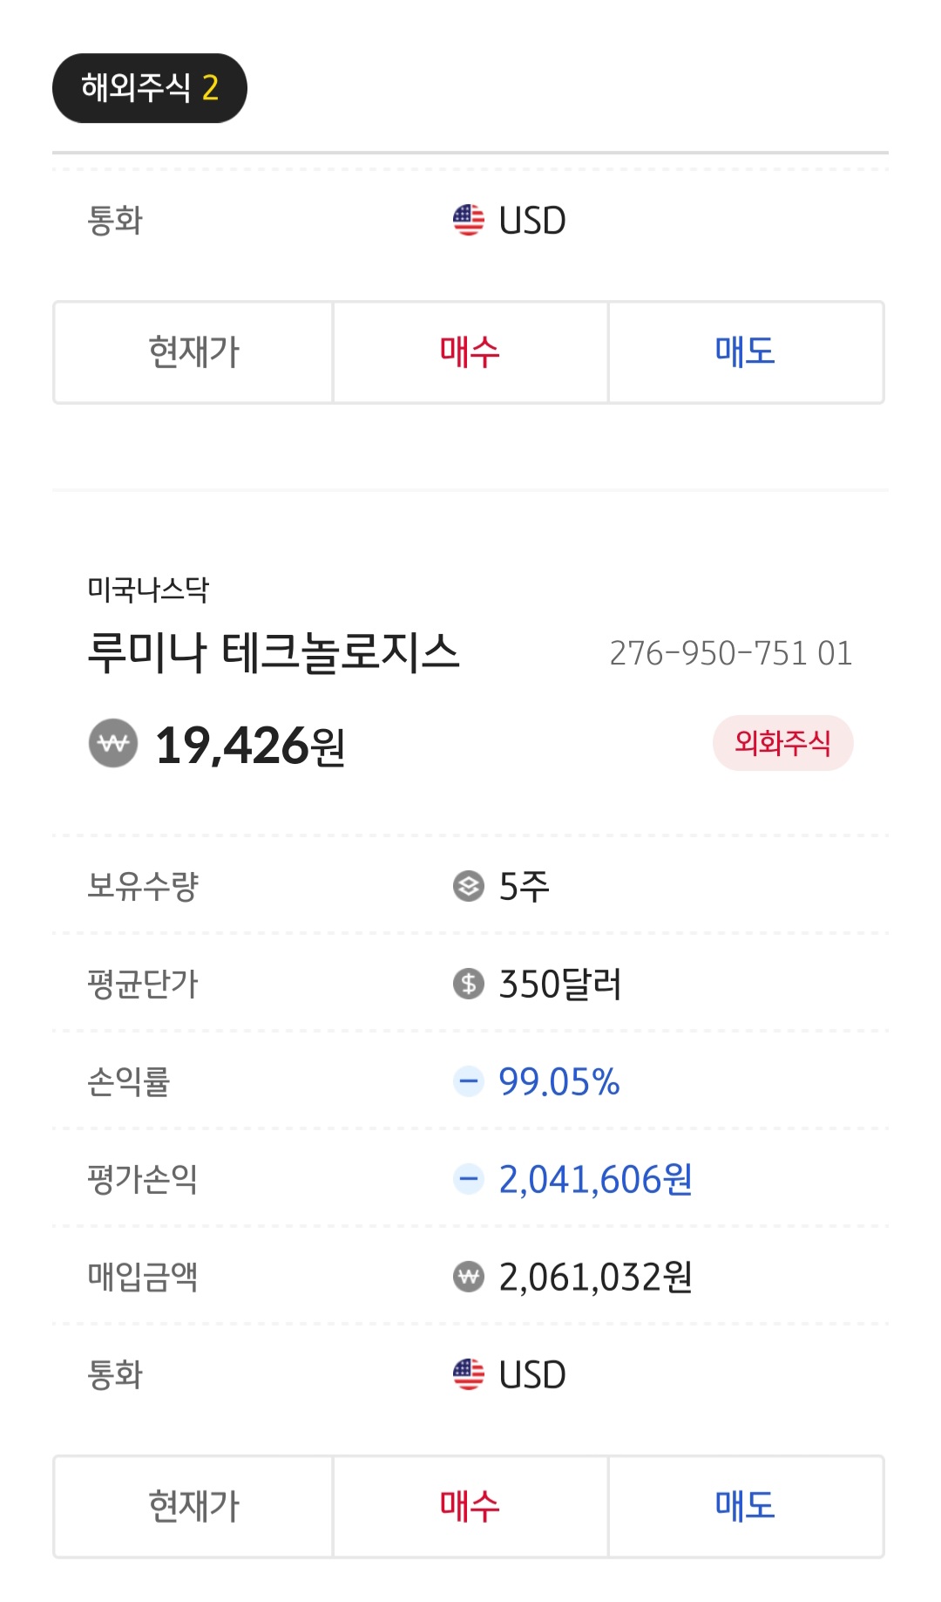
Task: Tap the 외화주식 badge
Action: pyautogui.click(x=782, y=743)
